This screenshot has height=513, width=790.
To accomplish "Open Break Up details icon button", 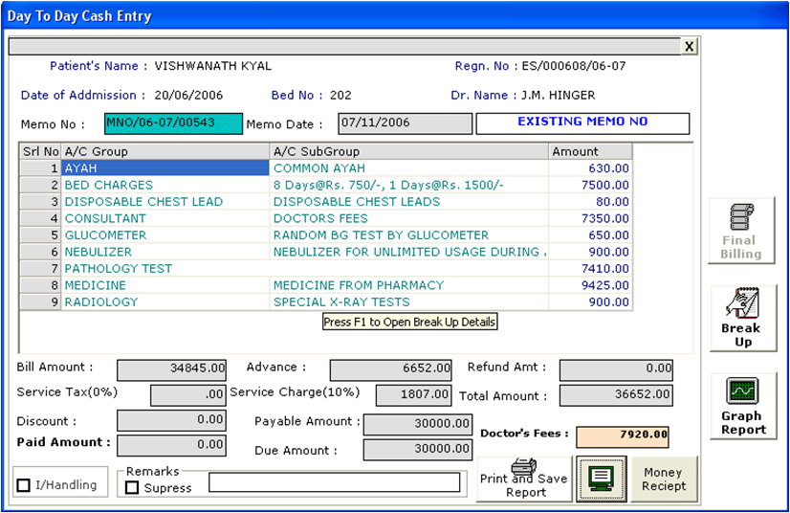I will [x=743, y=319].
